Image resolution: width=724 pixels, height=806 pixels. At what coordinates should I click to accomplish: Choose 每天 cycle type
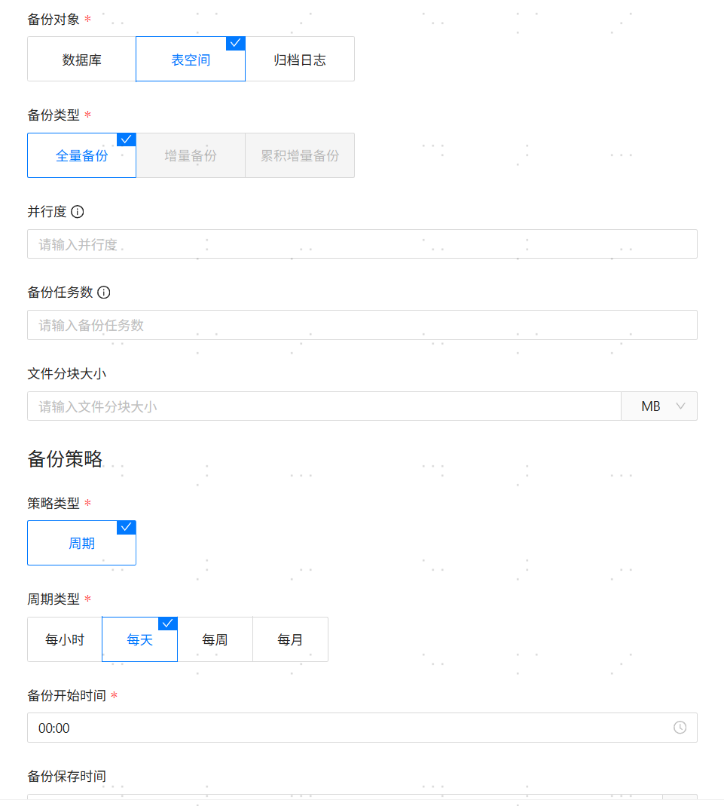point(140,639)
